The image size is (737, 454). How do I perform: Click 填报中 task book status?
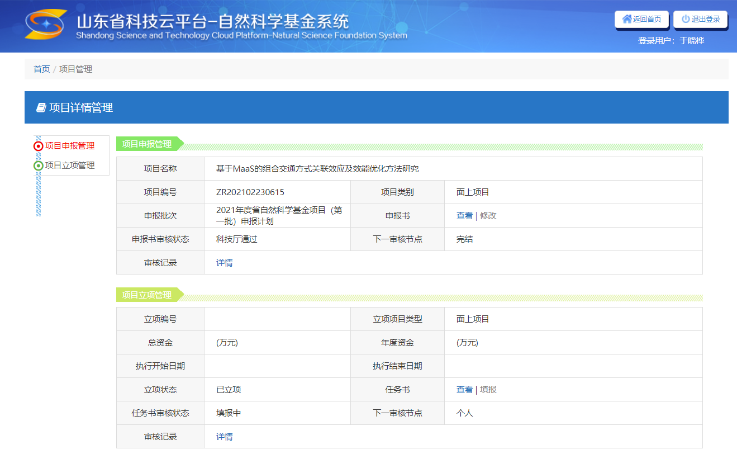tap(229, 413)
